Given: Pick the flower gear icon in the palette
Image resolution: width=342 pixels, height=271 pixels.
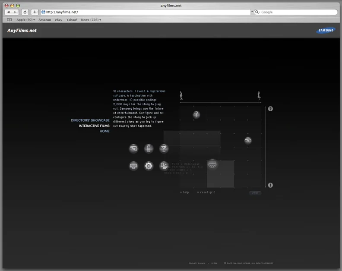Looking at the screenshot, I should pyautogui.click(x=149, y=166).
